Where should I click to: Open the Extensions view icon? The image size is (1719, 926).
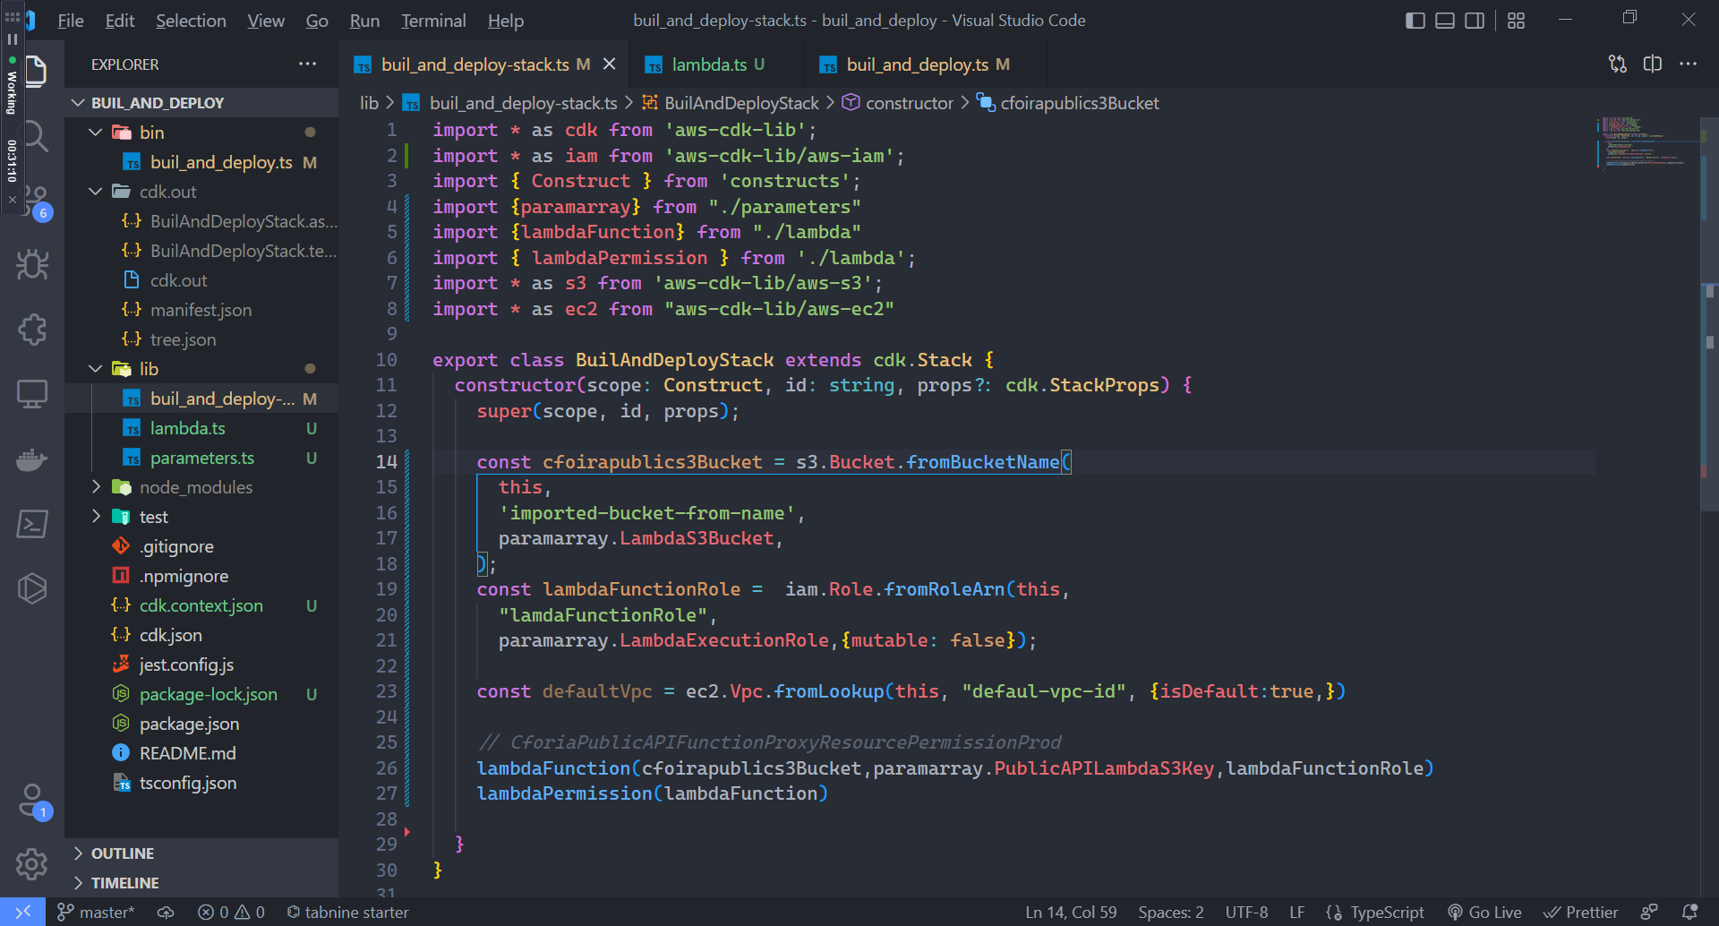32,329
